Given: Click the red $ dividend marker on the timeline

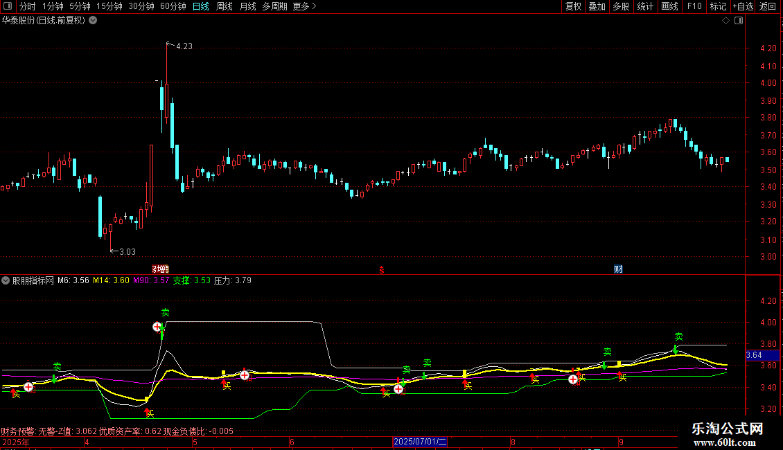Looking at the screenshot, I should 382,270.
